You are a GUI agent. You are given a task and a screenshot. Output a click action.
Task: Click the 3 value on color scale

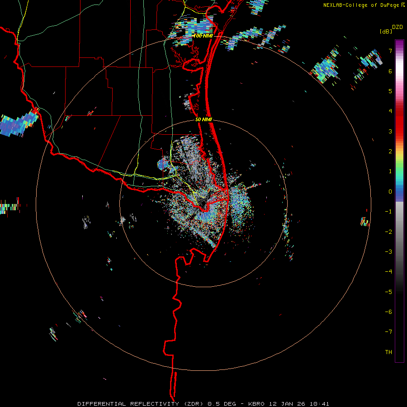(x=390, y=131)
